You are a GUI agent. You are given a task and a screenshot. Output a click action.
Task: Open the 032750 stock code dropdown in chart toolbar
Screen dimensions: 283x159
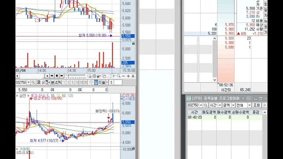click(29, 82)
